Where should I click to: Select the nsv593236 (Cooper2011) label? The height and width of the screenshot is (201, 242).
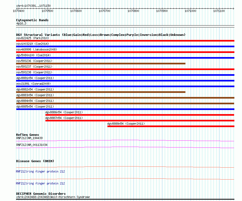34,61
